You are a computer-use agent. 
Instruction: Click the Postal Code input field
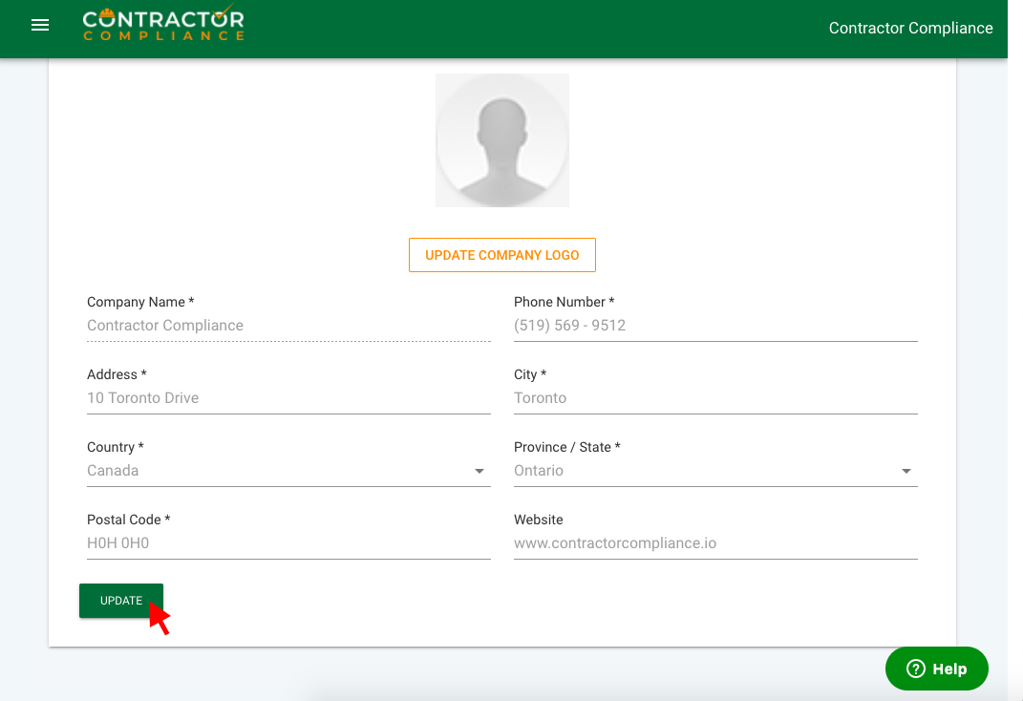point(288,543)
